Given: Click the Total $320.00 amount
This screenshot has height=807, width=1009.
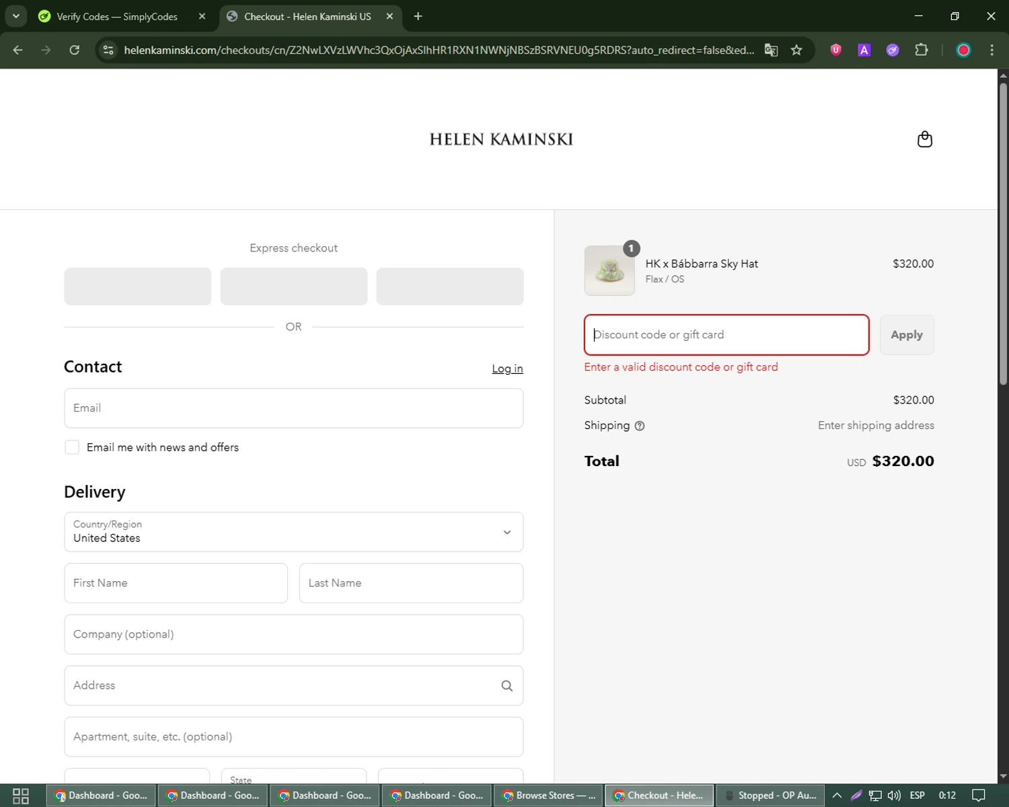Looking at the screenshot, I should (903, 461).
